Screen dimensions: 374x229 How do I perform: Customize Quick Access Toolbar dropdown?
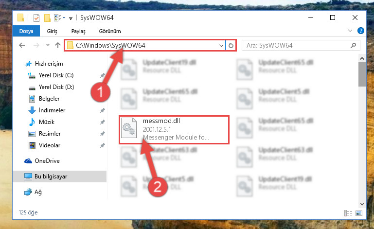(x=71, y=18)
